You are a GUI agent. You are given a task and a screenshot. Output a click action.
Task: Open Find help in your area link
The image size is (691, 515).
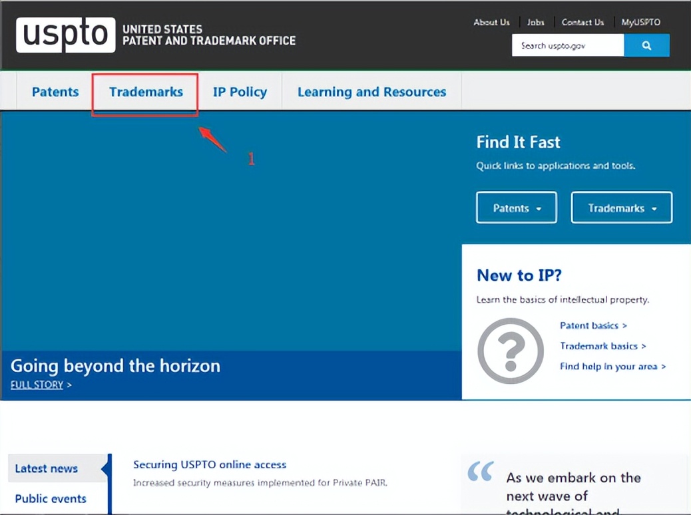pos(612,366)
